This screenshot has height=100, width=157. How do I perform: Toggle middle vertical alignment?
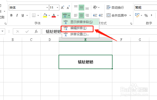point(81,7)
